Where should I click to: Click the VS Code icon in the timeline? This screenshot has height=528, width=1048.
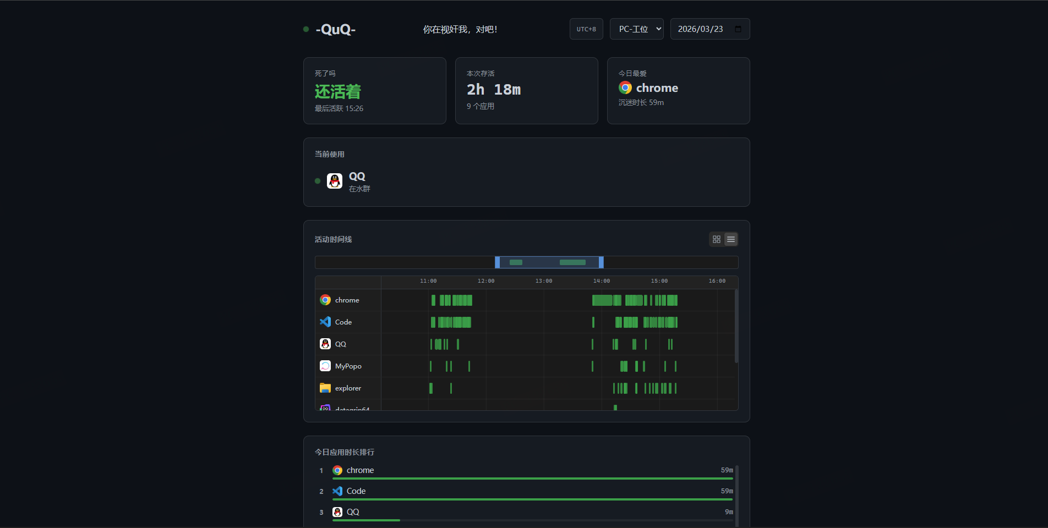pyautogui.click(x=325, y=322)
